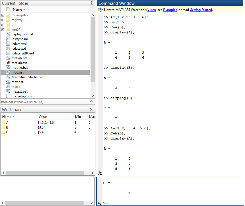Open Current Folder panel actions menu
The height and width of the screenshot is (206, 245).
(x=92, y=3)
